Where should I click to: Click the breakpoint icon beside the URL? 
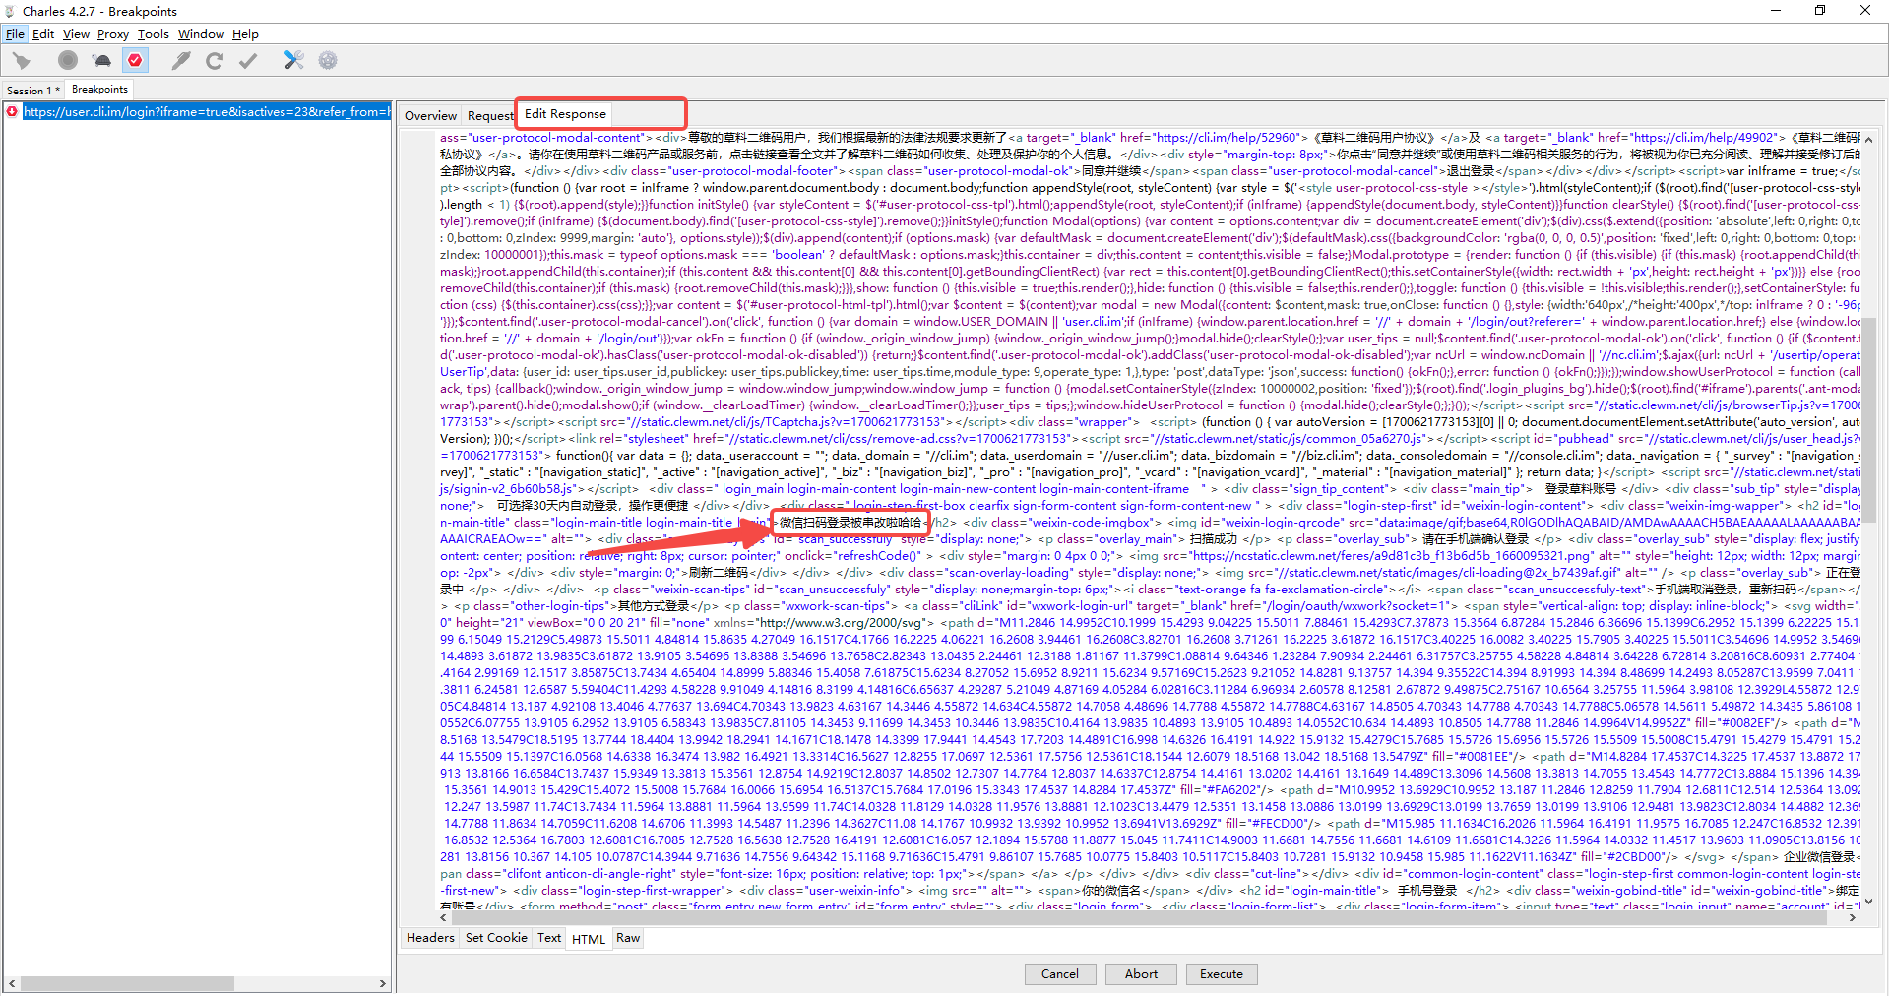pyautogui.click(x=12, y=111)
